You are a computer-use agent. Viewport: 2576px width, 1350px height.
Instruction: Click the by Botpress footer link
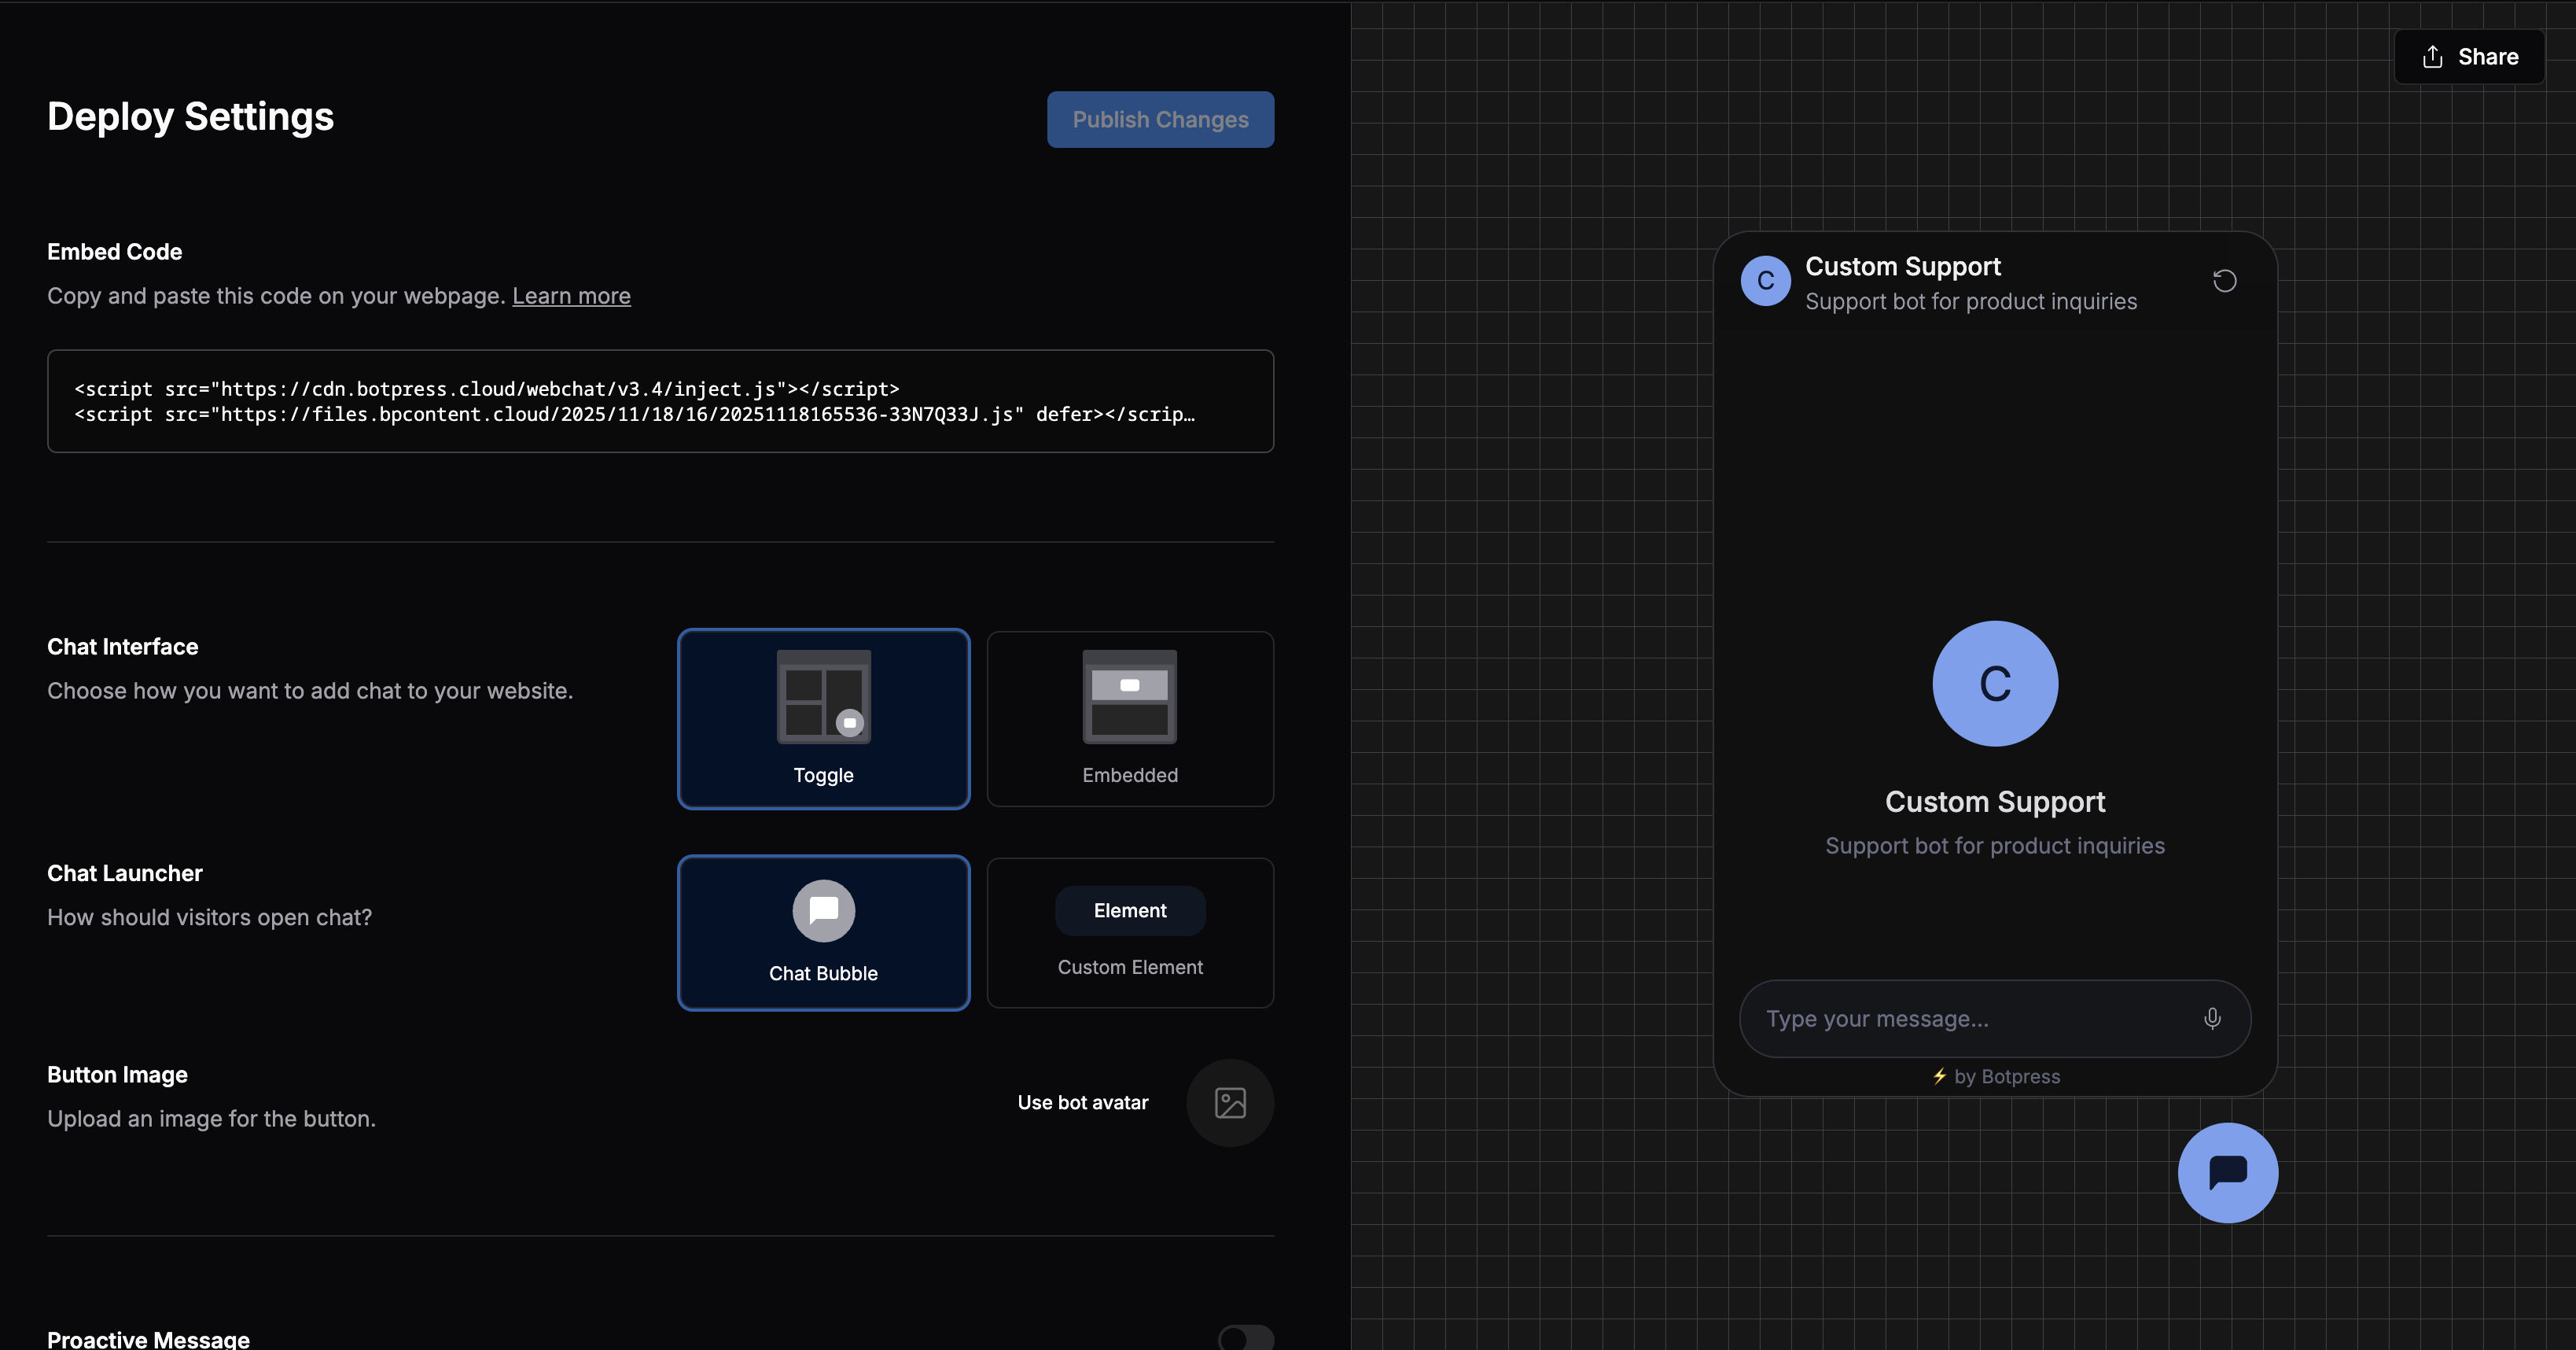click(2006, 1077)
